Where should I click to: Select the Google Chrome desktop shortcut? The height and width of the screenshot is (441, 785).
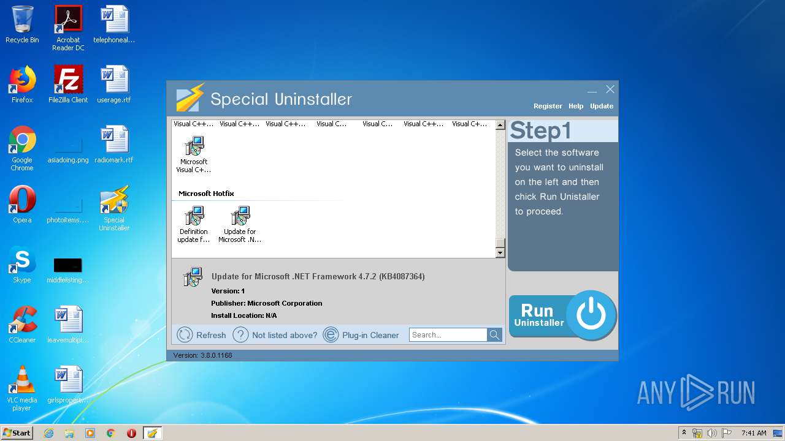22,148
